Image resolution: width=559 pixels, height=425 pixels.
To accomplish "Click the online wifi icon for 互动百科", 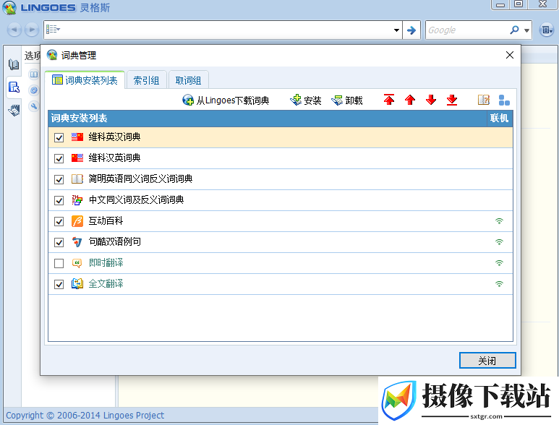I will 500,221.
